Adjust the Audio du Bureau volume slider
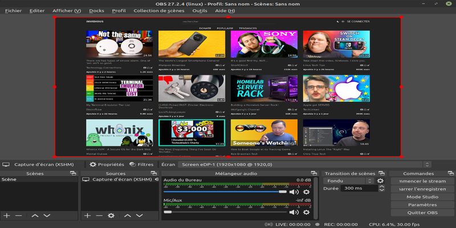Viewport: 456px width, 228px height. click(225, 192)
